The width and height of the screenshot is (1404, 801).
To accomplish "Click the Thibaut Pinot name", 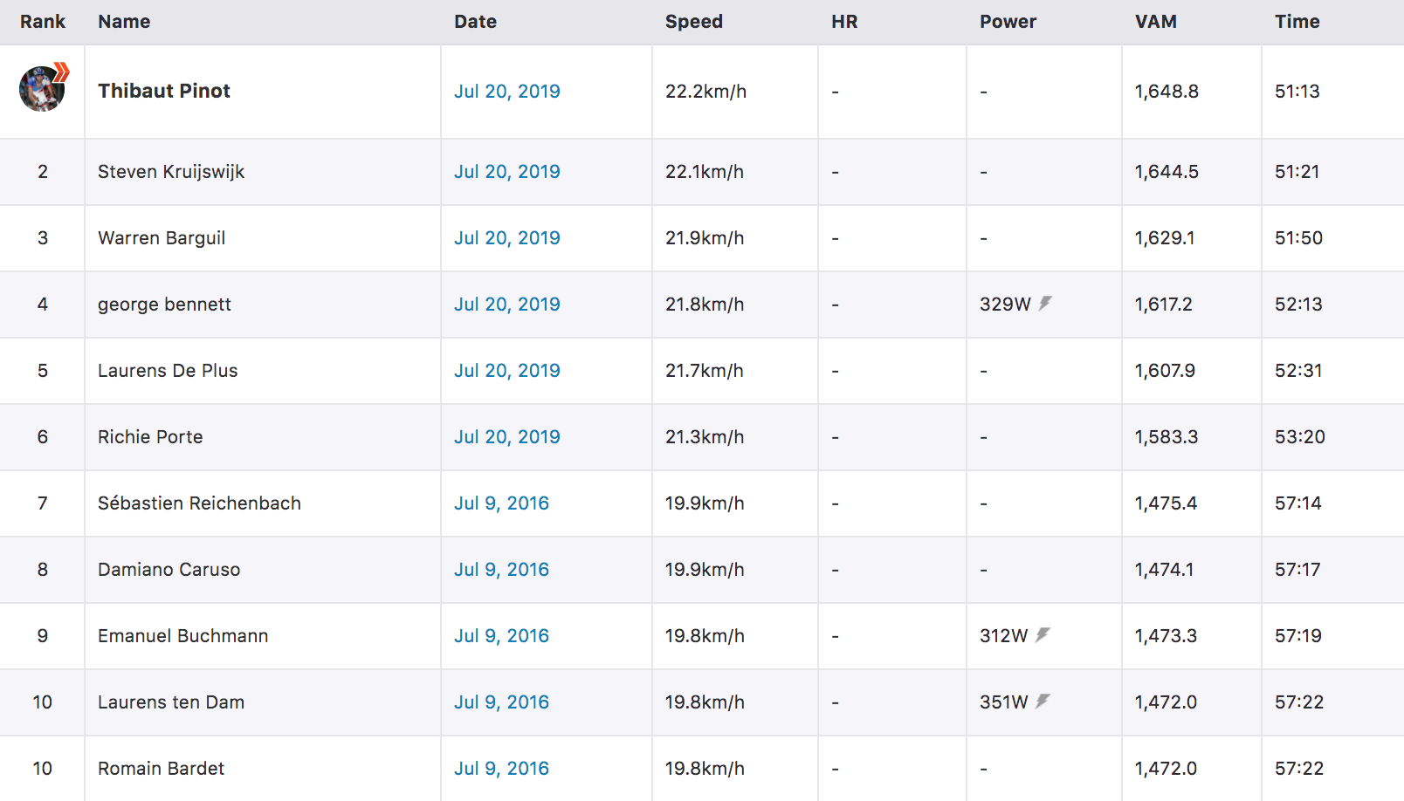I will point(164,91).
